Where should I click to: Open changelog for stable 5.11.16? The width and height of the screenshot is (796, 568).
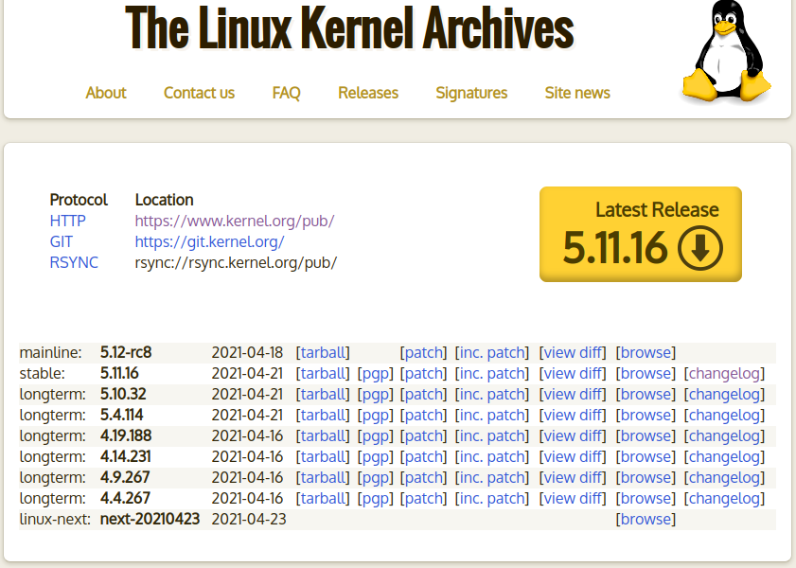[x=724, y=373]
